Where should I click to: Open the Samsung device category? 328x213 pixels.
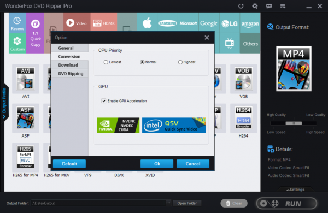point(167,23)
